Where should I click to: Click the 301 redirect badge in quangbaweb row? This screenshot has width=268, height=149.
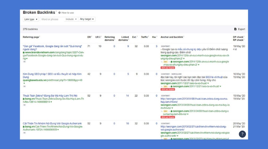165,86
